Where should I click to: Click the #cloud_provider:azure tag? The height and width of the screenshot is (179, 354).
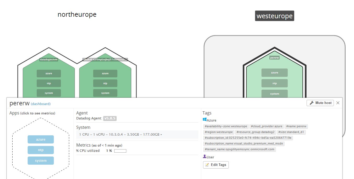pos(266,126)
